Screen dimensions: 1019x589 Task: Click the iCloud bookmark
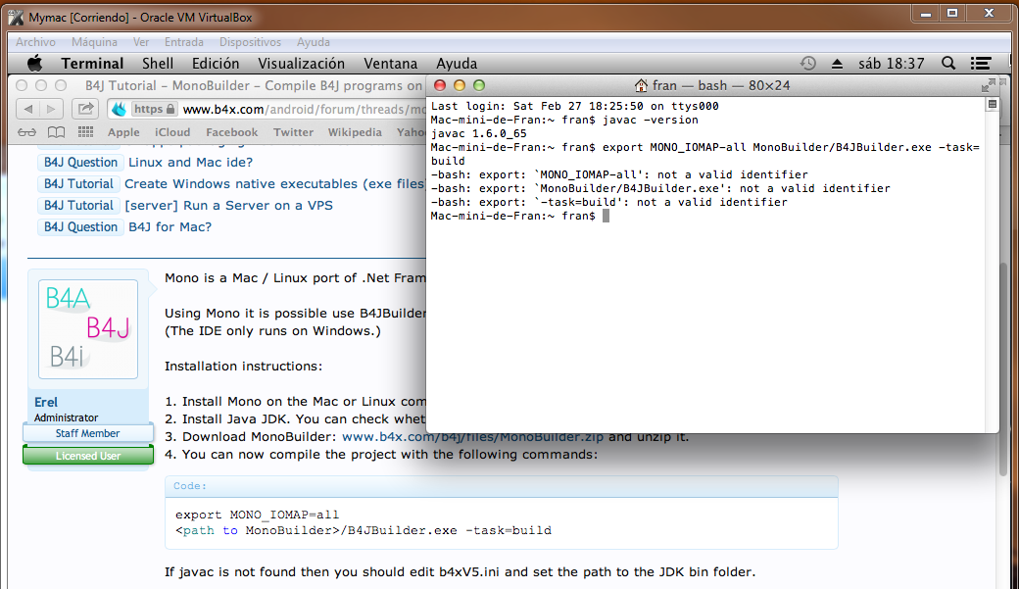[172, 132]
